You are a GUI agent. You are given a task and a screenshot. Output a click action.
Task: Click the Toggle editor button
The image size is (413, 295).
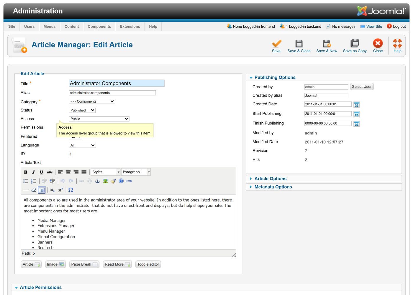(x=148, y=264)
